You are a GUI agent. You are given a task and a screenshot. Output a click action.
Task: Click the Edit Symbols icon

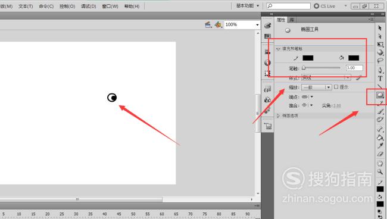pyautogui.click(x=218, y=24)
